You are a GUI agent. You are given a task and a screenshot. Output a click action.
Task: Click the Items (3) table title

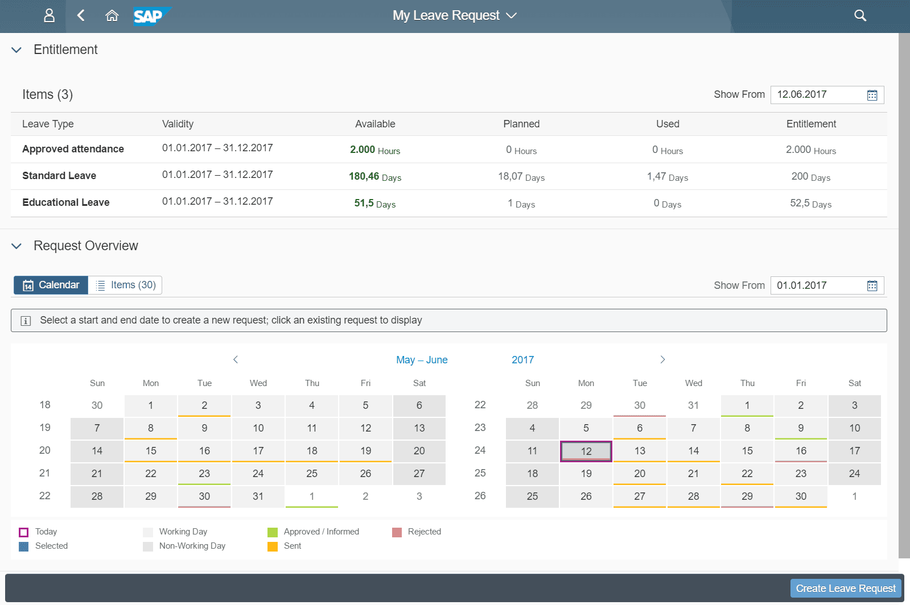[x=48, y=94]
